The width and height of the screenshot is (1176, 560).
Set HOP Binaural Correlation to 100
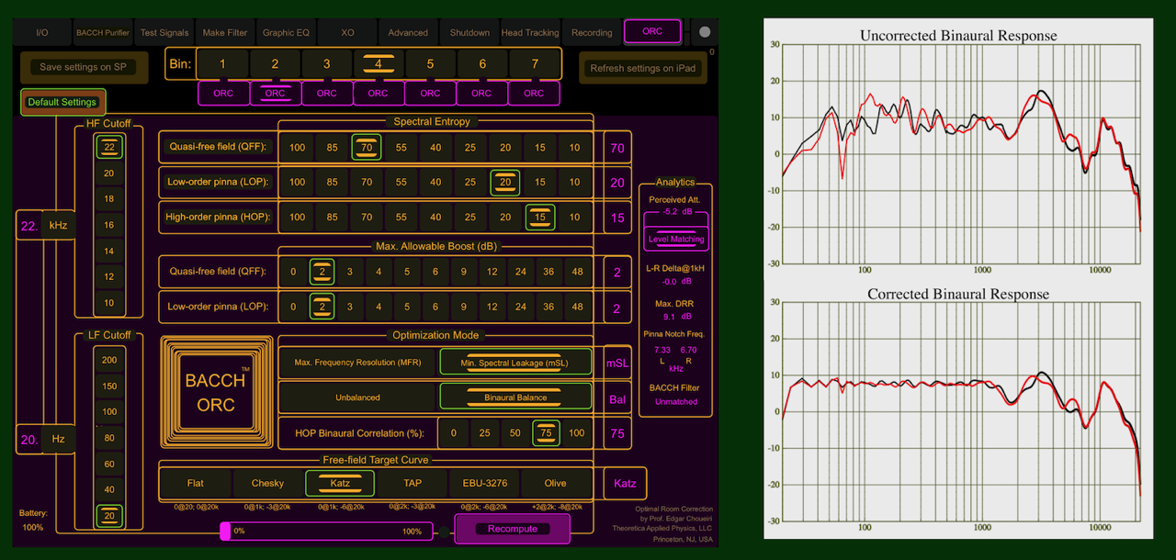576,432
